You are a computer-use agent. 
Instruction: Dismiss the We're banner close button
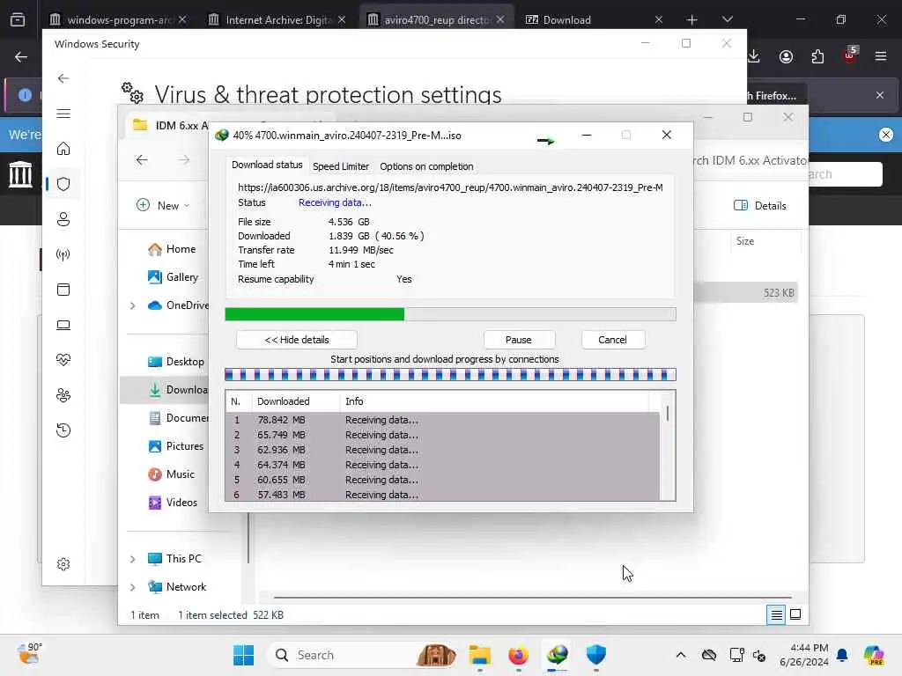coord(886,135)
